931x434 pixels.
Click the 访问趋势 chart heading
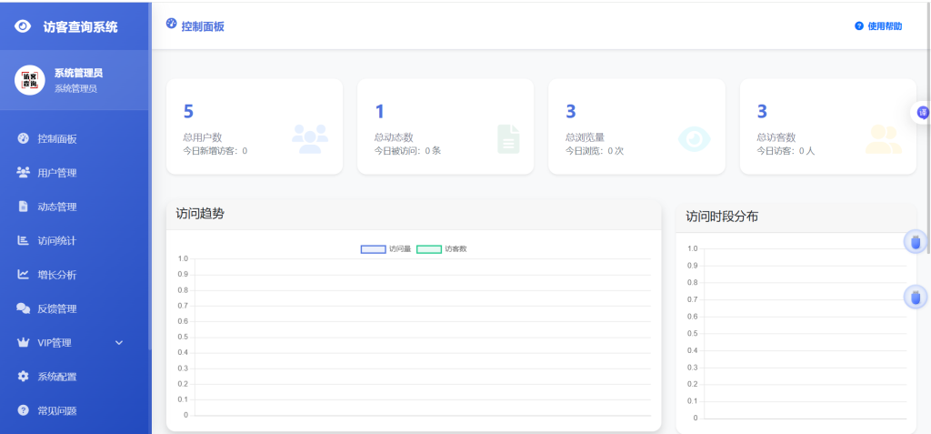click(200, 214)
